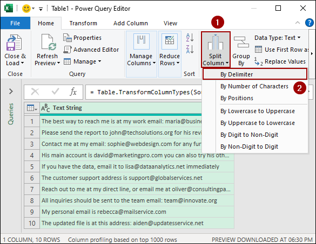Click cell containing lisa@dataanalytics.net
This screenshot has height=244, width=316.
137,166
